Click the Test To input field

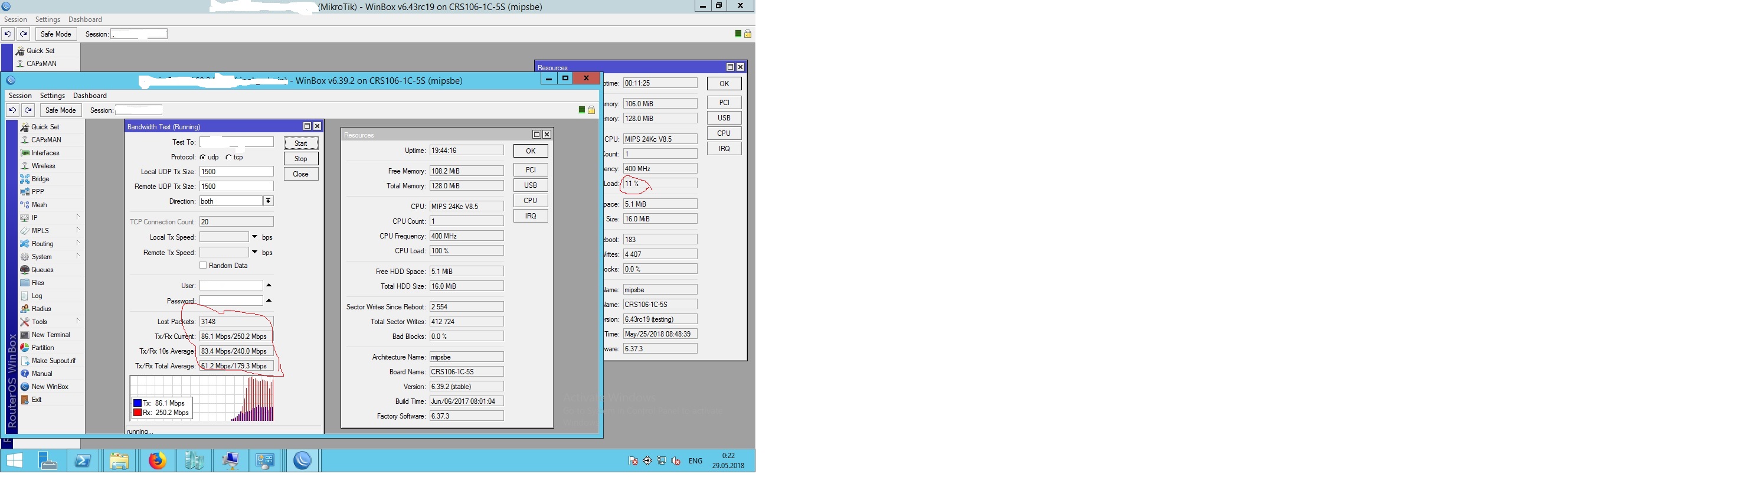(237, 142)
